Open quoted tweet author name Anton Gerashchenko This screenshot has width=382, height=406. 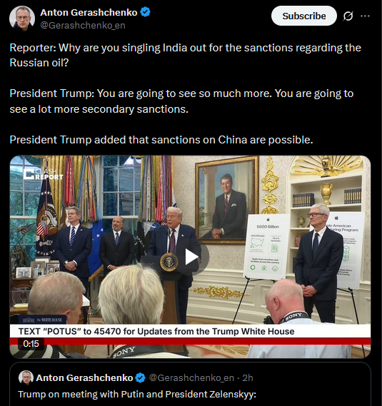(84, 378)
